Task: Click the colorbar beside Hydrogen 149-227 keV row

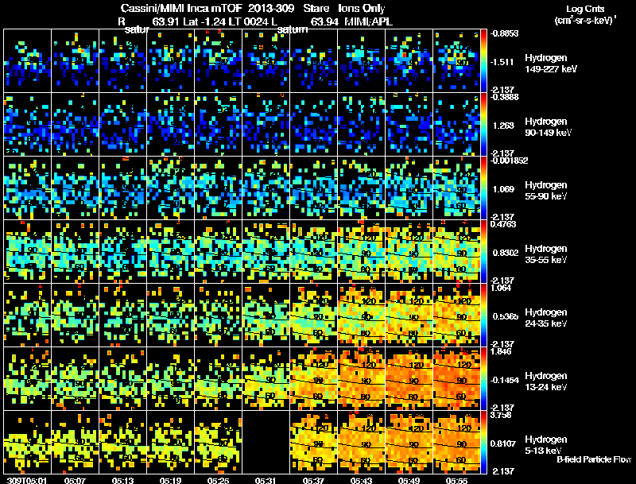Action: click(484, 61)
